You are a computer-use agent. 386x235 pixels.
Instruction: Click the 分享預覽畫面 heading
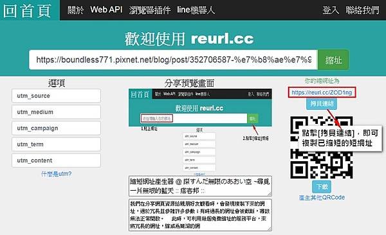tap(189, 83)
